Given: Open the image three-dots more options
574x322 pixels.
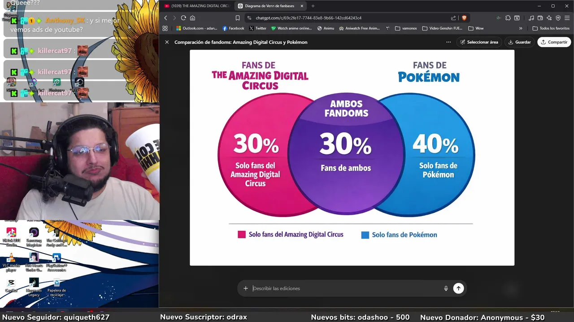Looking at the screenshot, I should [448, 42].
